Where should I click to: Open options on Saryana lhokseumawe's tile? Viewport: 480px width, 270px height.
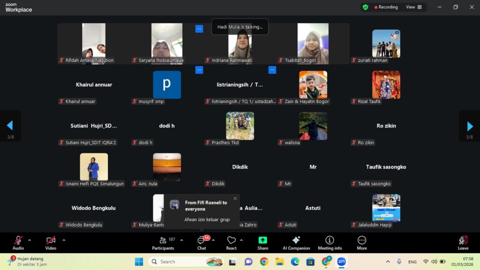coord(199,29)
